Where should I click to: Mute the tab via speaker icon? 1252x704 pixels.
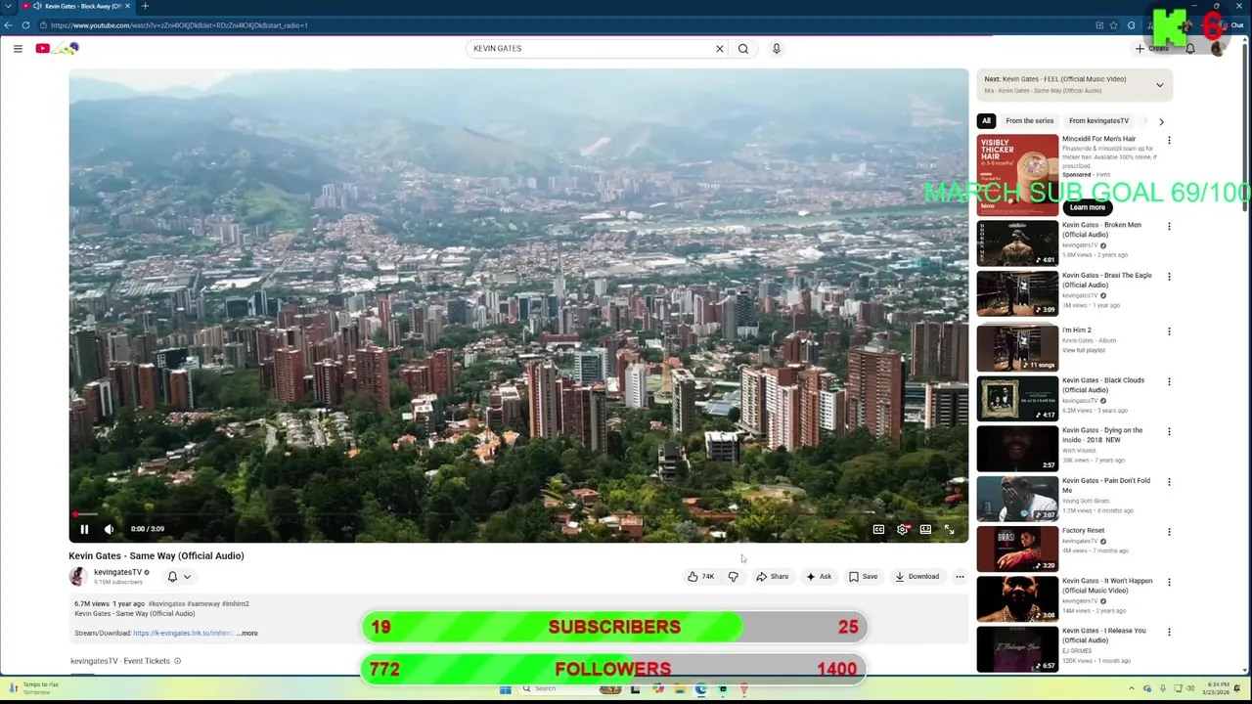click(37, 6)
